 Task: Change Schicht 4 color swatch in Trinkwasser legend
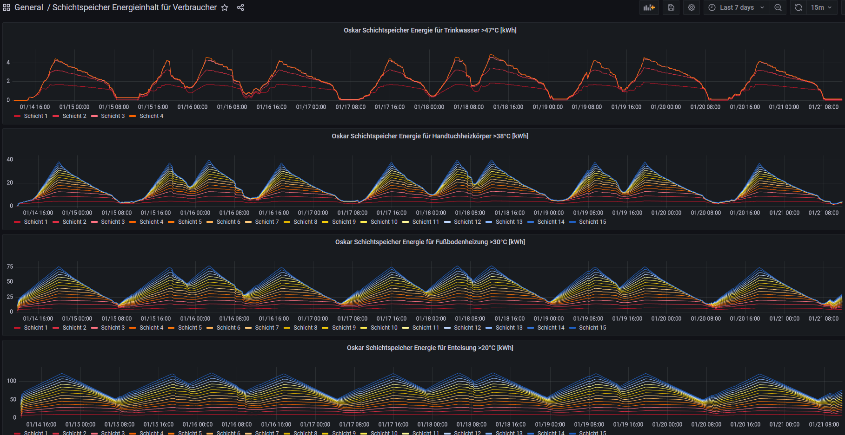point(133,116)
